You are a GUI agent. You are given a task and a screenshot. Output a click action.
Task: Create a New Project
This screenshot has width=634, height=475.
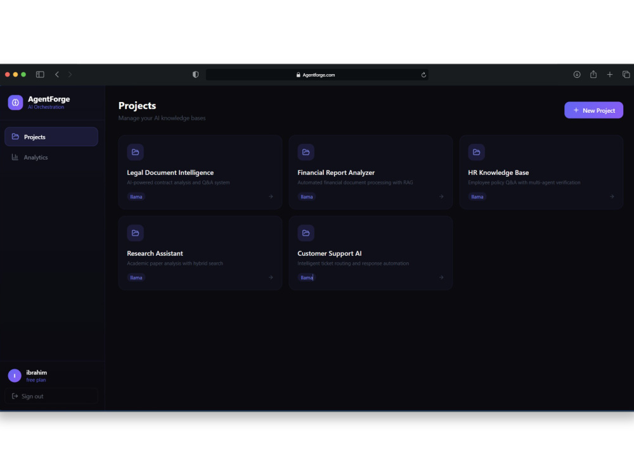pos(593,110)
